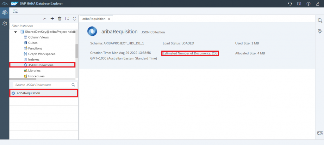Open the user profile icon
Image resolution: width=324 pixels, height=145 pixels.
click(x=318, y=4)
